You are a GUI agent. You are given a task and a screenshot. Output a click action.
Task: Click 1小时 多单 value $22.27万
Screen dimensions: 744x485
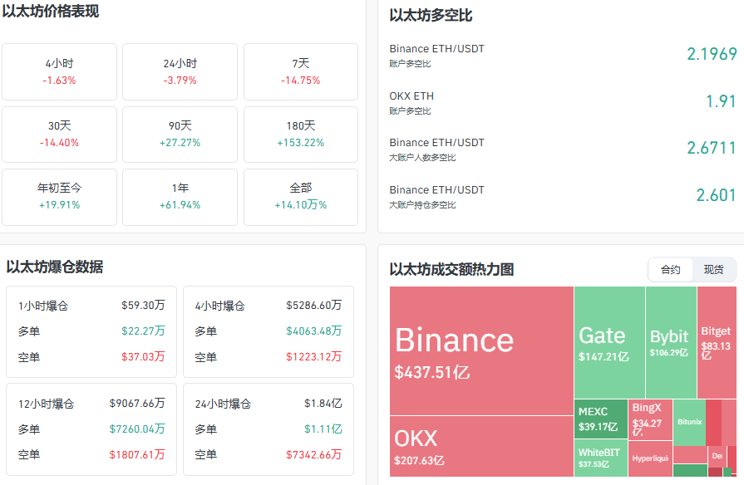[x=143, y=331]
